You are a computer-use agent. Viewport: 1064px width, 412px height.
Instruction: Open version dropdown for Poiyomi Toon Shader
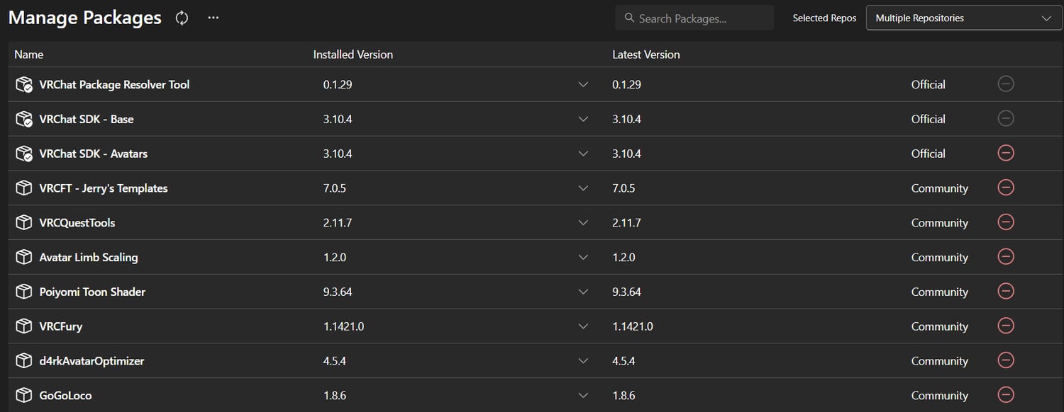(x=583, y=292)
